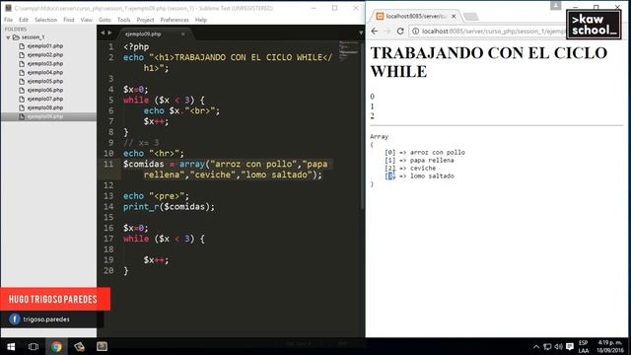This screenshot has width=631, height=355.
Task: Go to previous tab with left arrow
Action: pyautogui.click(x=103, y=33)
